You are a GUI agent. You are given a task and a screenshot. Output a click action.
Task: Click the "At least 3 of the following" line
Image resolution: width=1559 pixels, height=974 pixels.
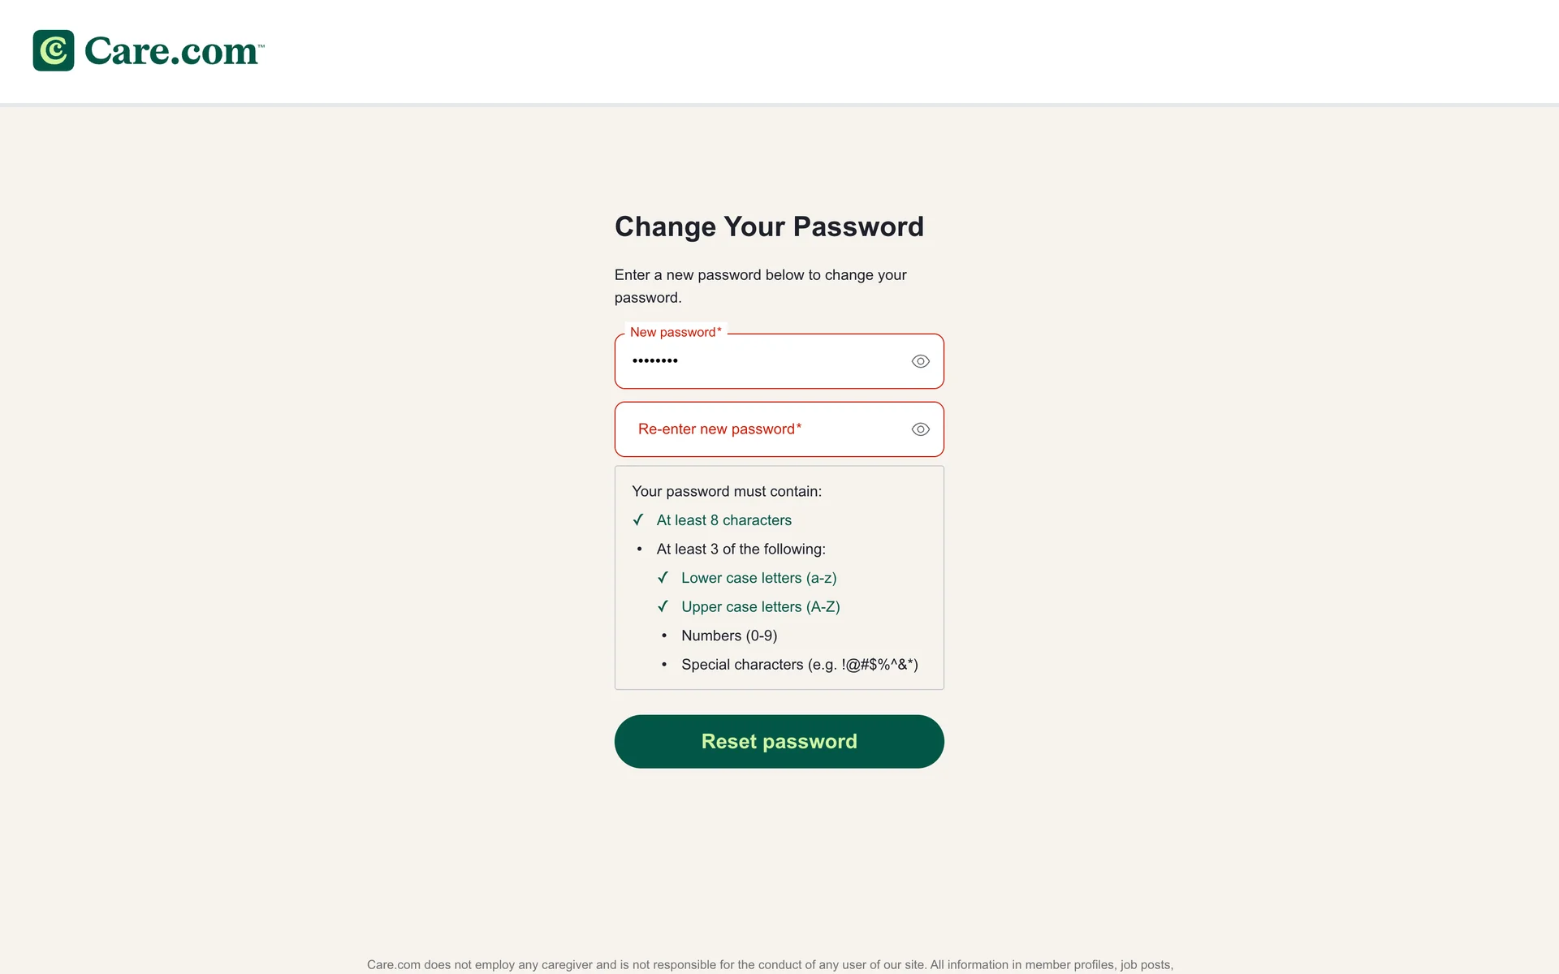point(741,549)
